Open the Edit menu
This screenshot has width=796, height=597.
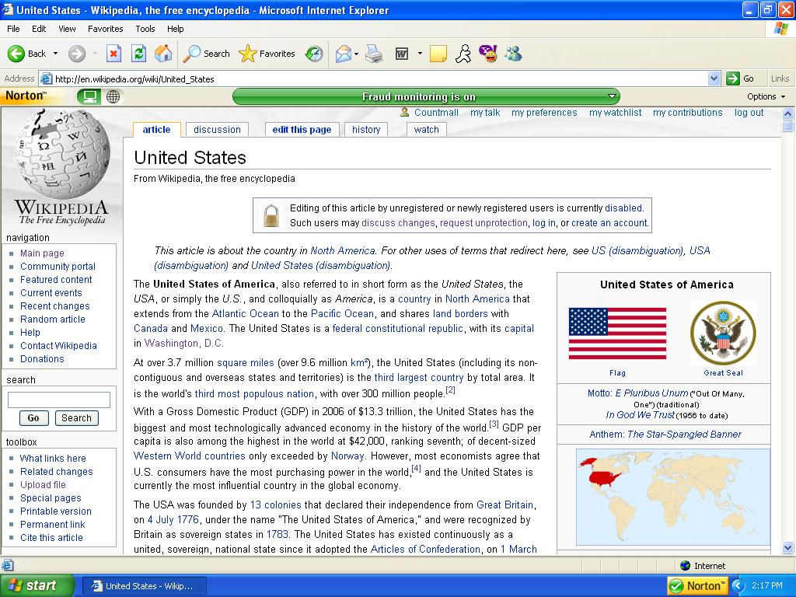point(39,29)
